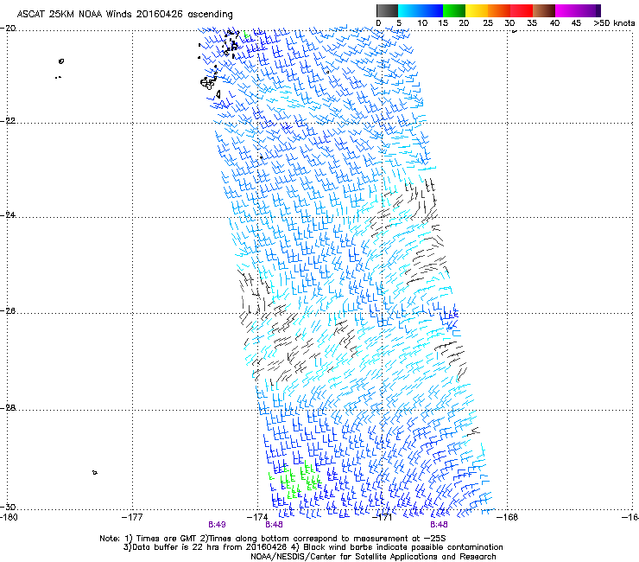Click the note 'Times are GMT' line
Viewport: 639px width, 562px height.
pos(273,539)
